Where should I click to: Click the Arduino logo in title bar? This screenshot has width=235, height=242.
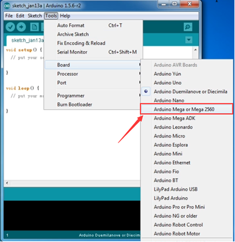coord(7,6)
